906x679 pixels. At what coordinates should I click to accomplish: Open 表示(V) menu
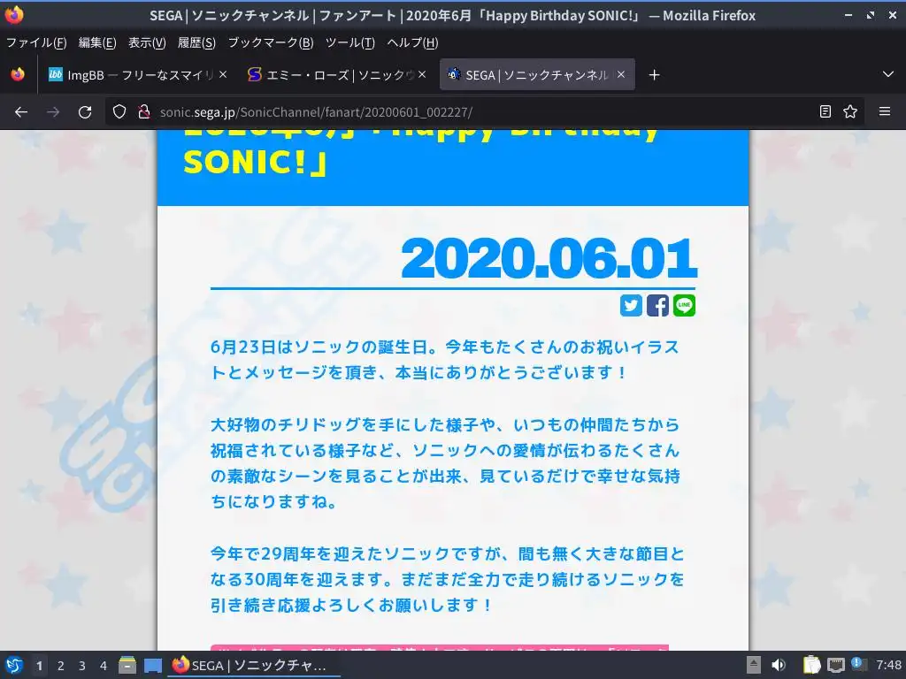tap(147, 42)
